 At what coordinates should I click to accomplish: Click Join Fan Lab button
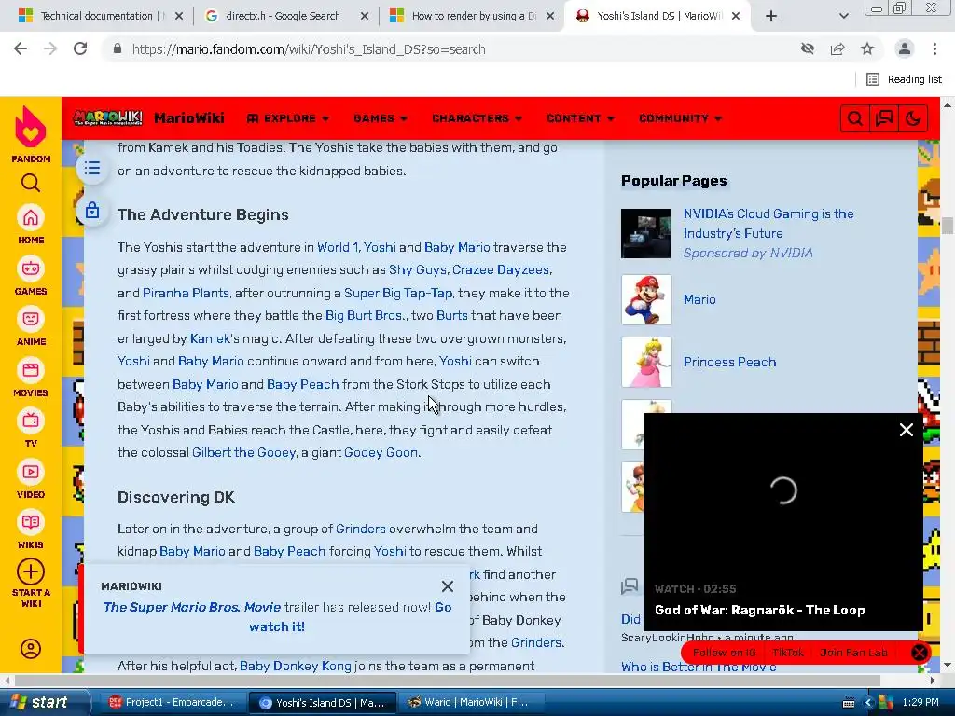tap(853, 652)
